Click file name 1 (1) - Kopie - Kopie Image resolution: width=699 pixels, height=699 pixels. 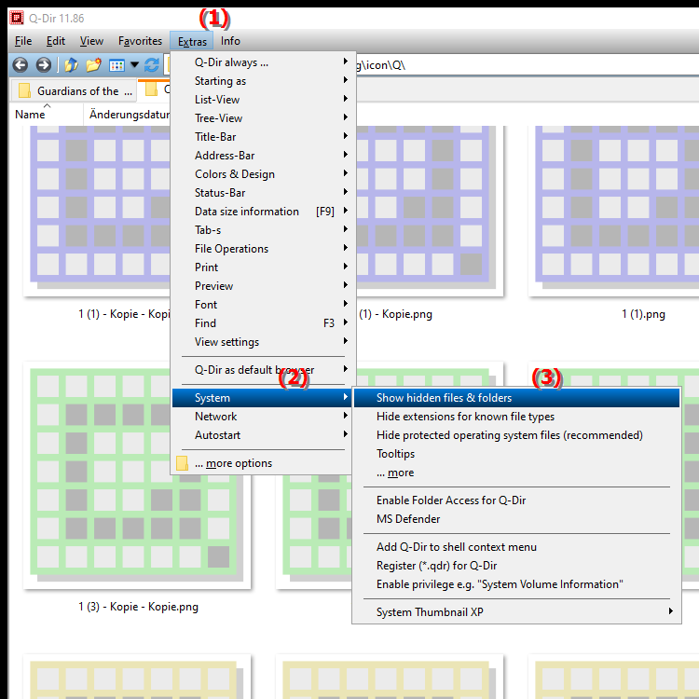(124, 314)
